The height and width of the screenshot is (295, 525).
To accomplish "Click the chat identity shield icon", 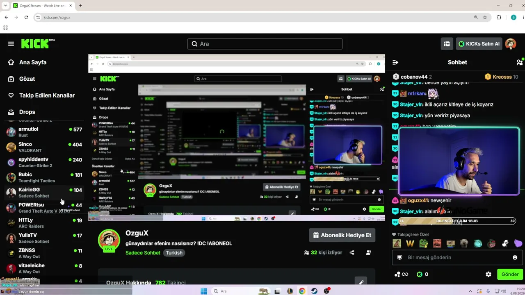I will [399, 257].
